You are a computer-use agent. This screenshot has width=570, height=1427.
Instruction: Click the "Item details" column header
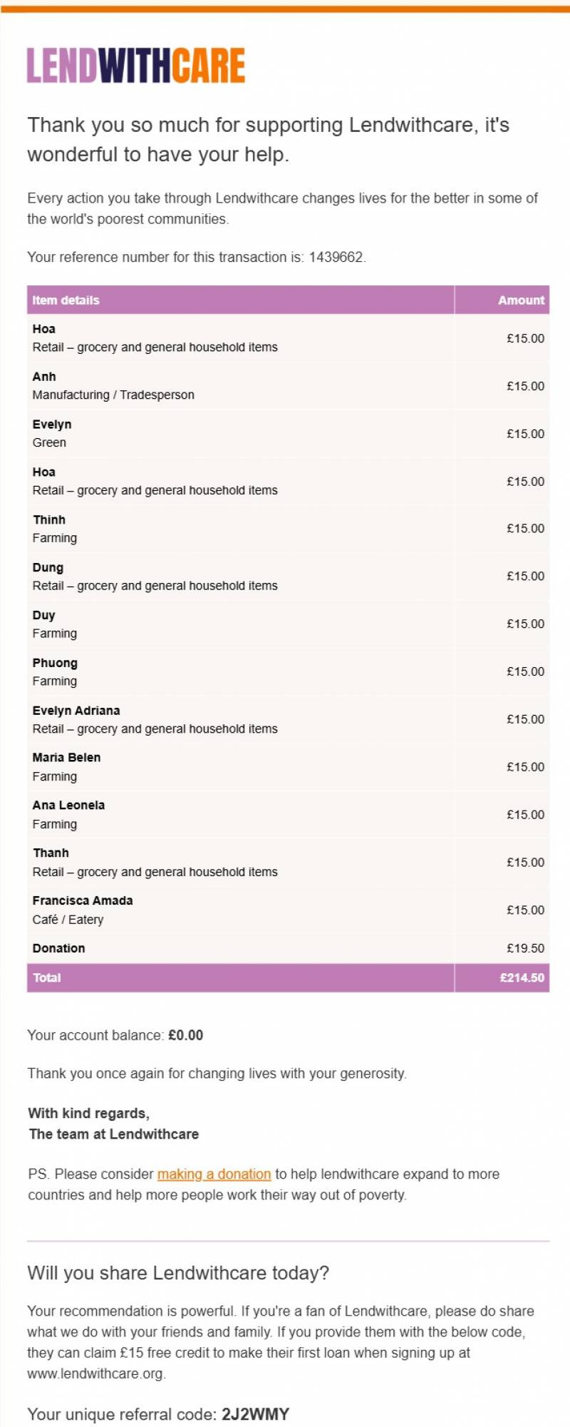pyautogui.click(x=66, y=300)
